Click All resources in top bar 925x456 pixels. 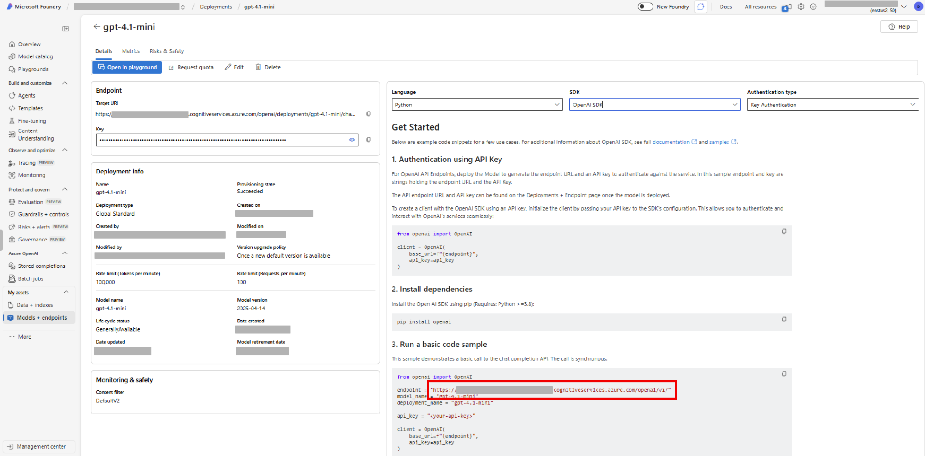tap(760, 7)
